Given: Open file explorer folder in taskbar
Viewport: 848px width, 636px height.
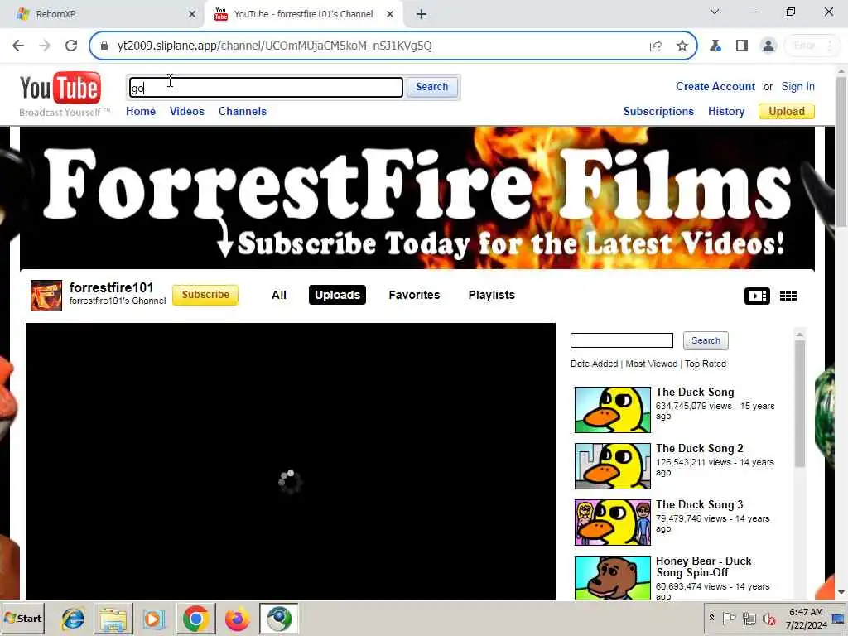Looking at the screenshot, I should (x=113, y=618).
